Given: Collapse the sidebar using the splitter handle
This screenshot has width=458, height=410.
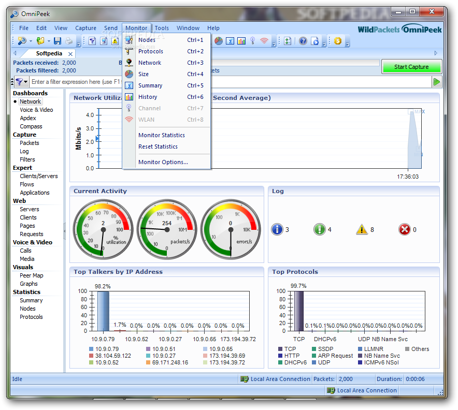Looking at the screenshot, I should point(65,231).
